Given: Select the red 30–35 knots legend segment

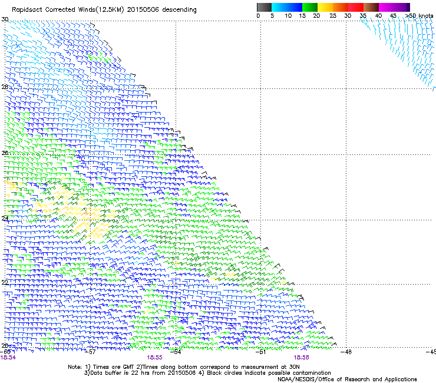Looking at the screenshot, I should point(356,7).
